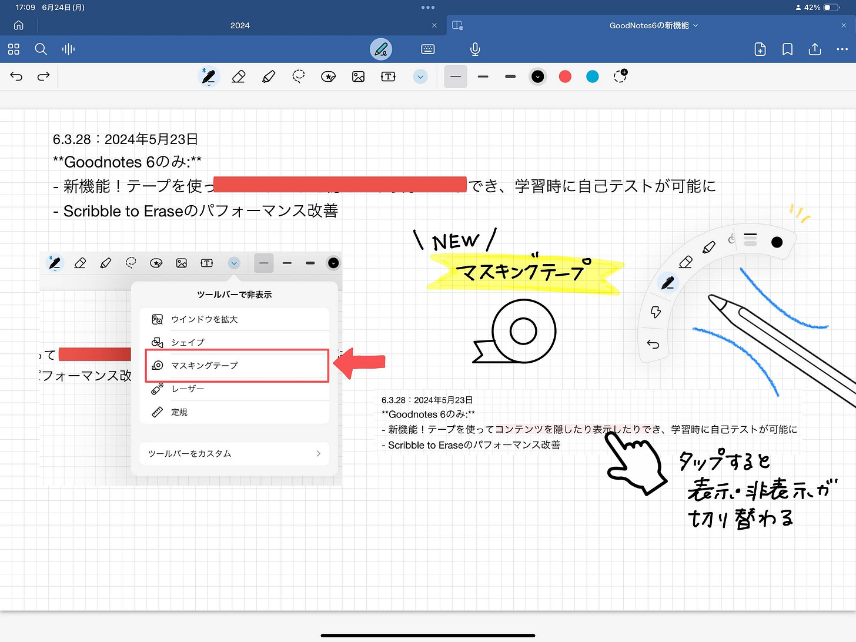Image resolution: width=856 pixels, height=642 pixels.
Task: Click the black color dot on the curved toolbar
Action: click(x=777, y=242)
